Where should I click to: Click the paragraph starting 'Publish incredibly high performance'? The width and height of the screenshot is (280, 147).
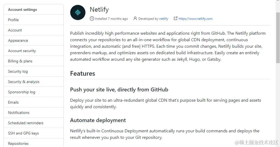[x=168, y=46]
